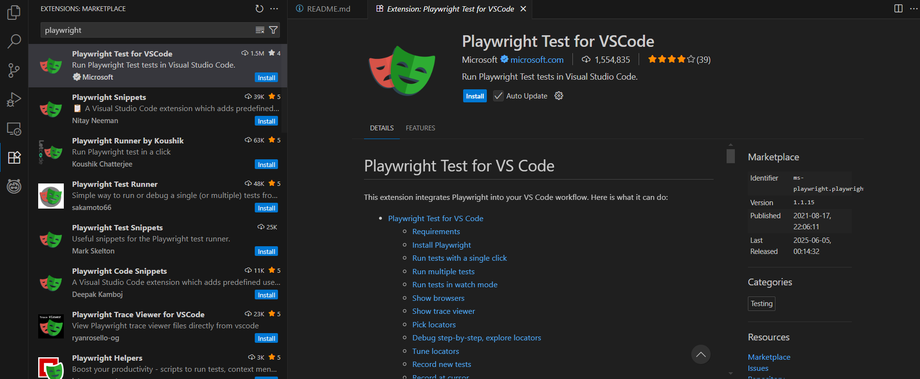Select the Extension: Playwright Test for VSCode tab

pyautogui.click(x=450, y=9)
